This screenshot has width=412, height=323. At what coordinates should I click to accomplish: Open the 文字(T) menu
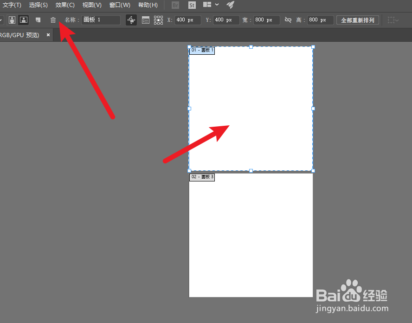click(x=12, y=5)
